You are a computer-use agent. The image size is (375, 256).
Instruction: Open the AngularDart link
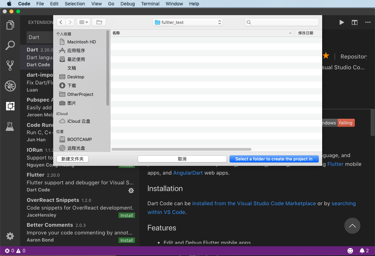click(x=188, y=173)
